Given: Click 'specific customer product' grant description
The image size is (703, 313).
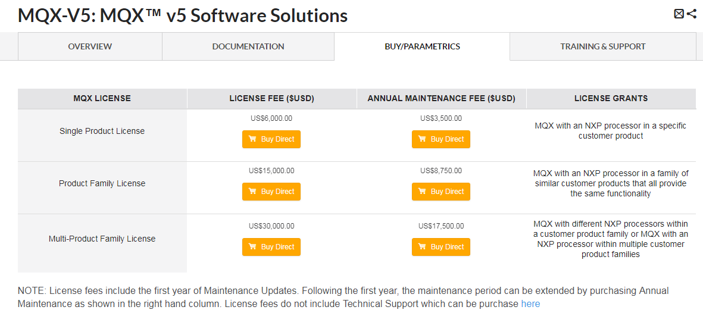Looking at the screenshot, I should (x=611, y=131).
